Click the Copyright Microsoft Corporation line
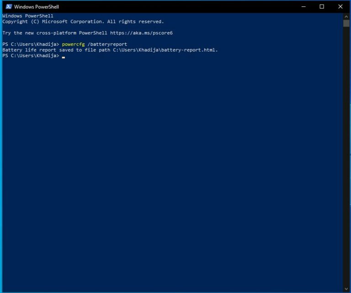The width and height of the screenshot is (351, 293). click(x=83, y=21)
